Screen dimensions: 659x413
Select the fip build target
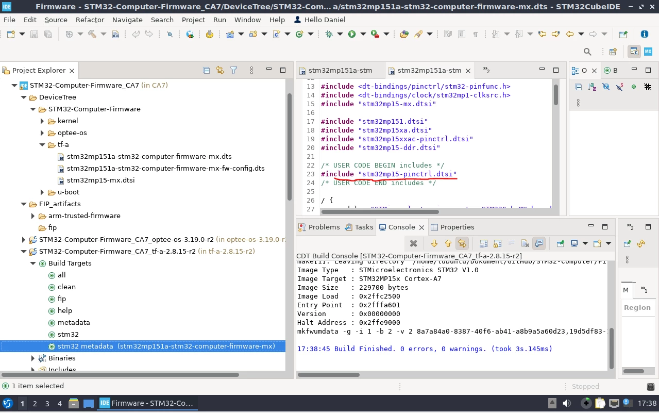click(x=62, y=299)
